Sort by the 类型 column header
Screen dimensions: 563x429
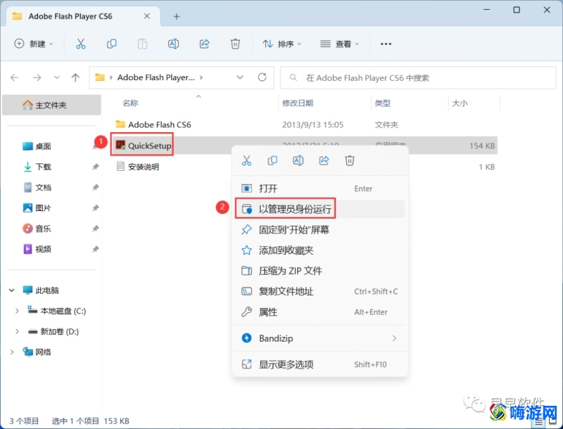click(382, 103)
